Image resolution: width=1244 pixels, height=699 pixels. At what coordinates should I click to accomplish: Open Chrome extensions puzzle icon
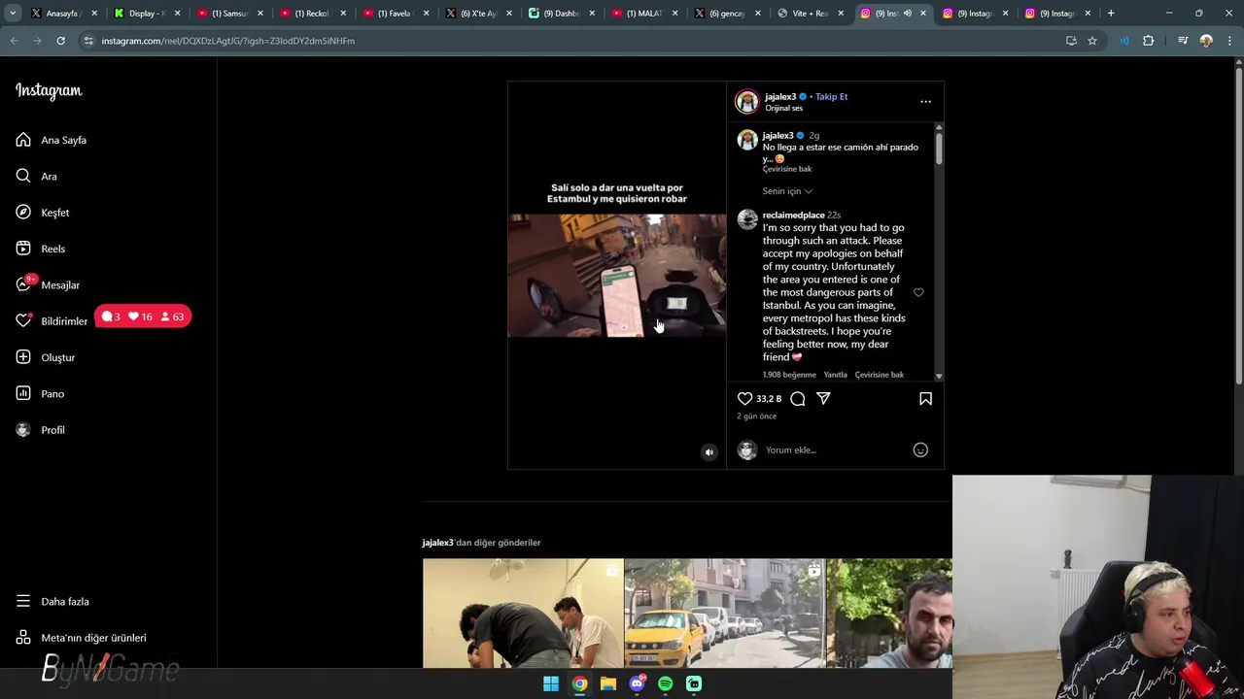pyautogui.click(x=1148, y=41)
